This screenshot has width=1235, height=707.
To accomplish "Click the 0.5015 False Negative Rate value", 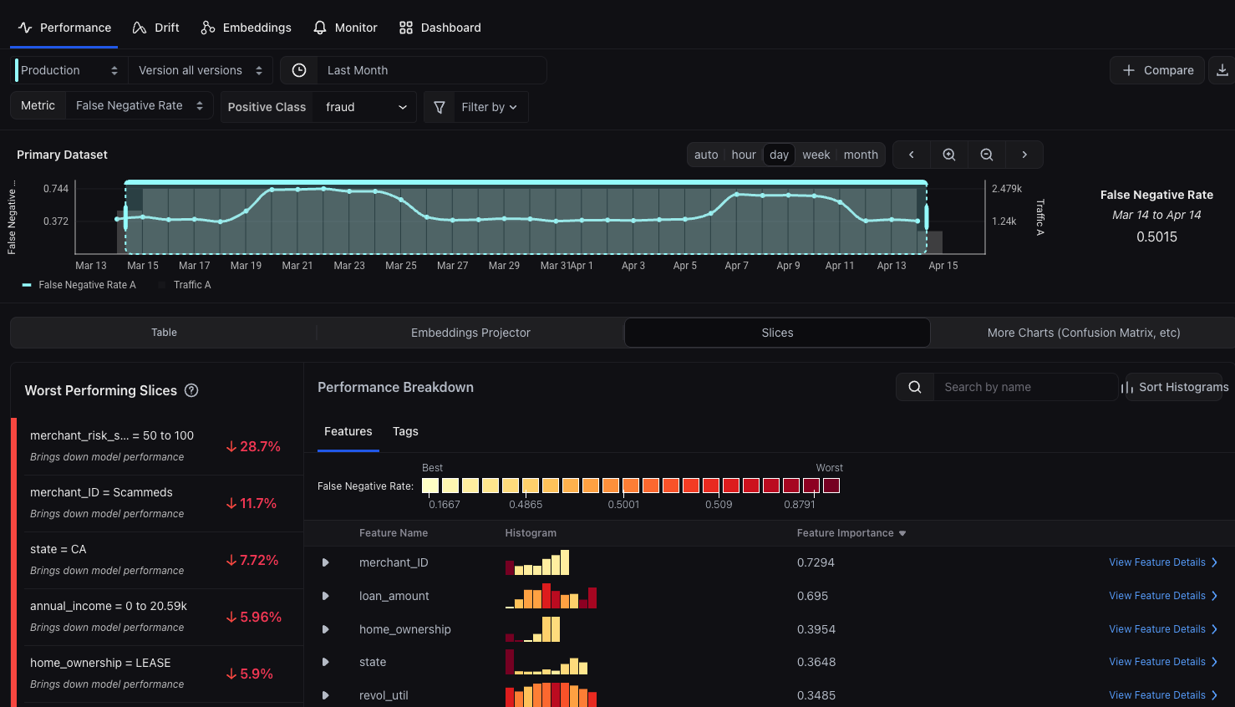I will (1156, 237).
